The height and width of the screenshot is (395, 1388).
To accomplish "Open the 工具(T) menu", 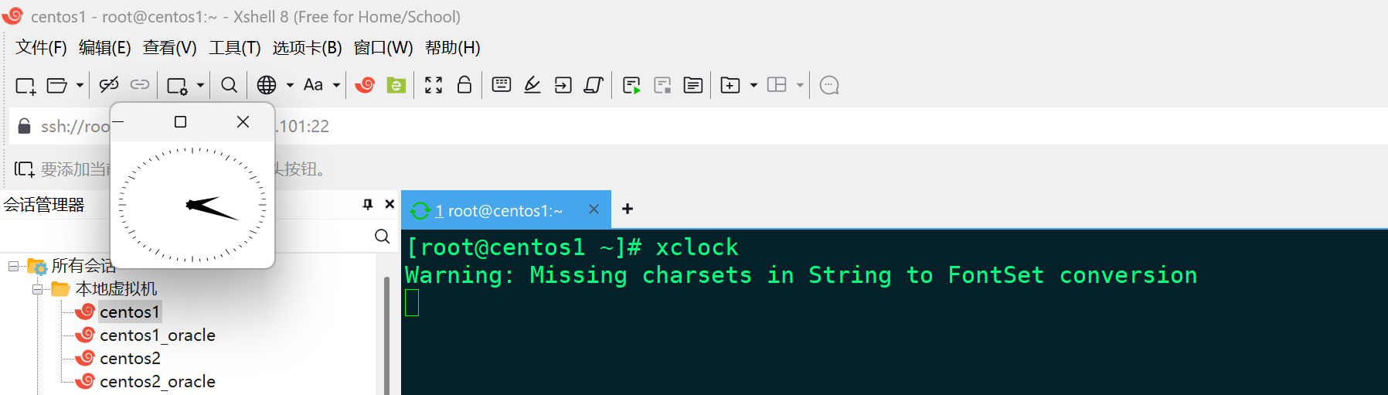I will (234, 48).
